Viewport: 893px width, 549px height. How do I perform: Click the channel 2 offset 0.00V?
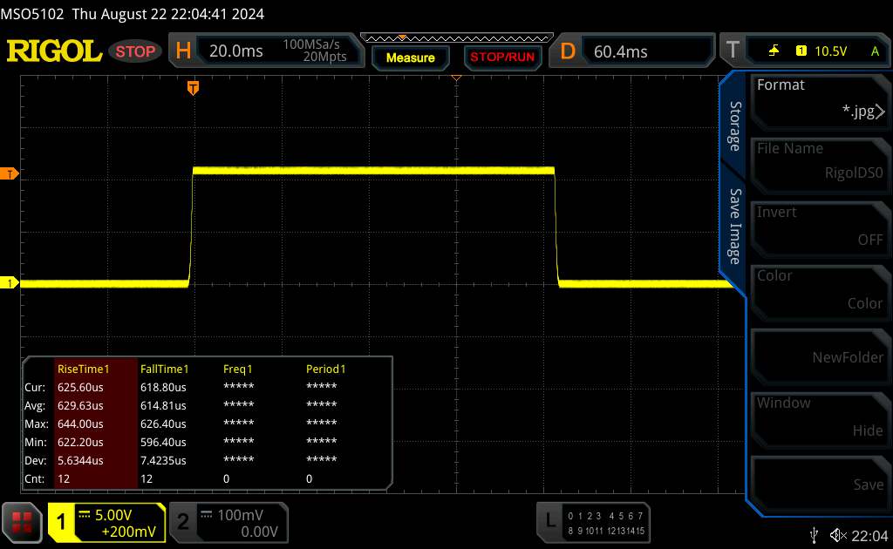click(x=259, y=532)
